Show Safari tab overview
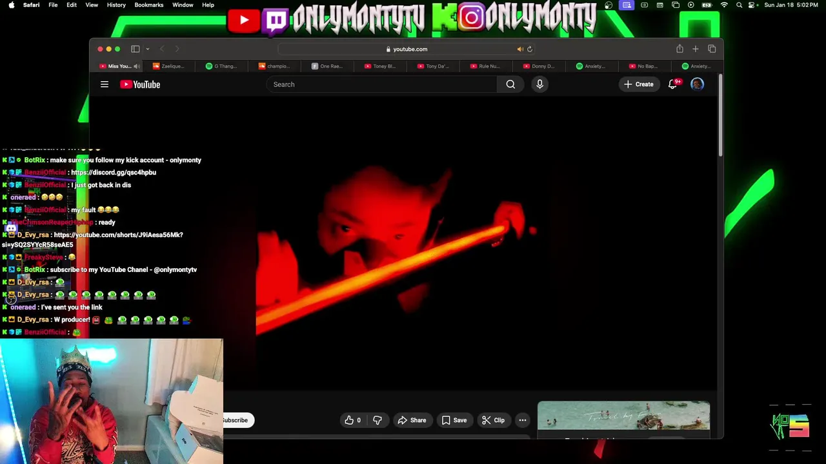This screenshot has height=464, width=826. tap(712, 49)
